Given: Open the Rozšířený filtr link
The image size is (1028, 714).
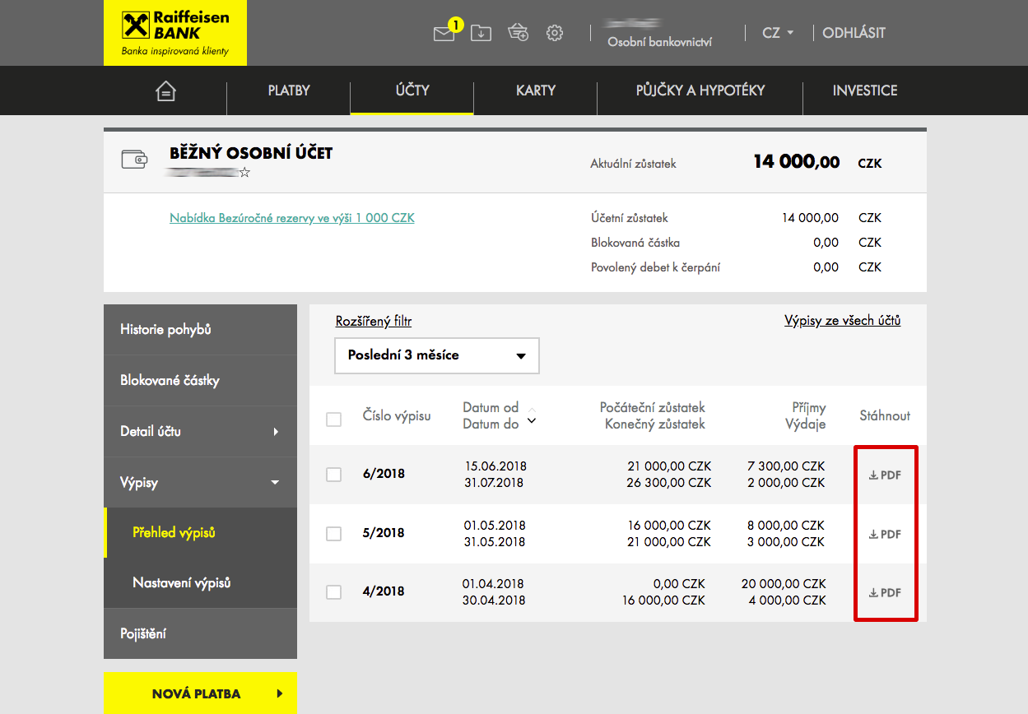Looking at the screenshot, I should click(x=374, y=322).
